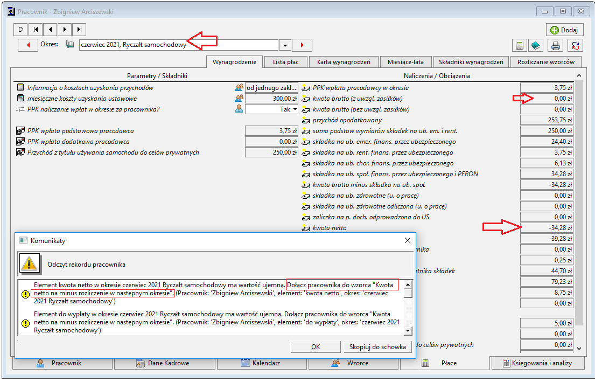
Task: Open the Rozliczanie wzorców tab
Action: pyautogui.click(x=546, y=62)
